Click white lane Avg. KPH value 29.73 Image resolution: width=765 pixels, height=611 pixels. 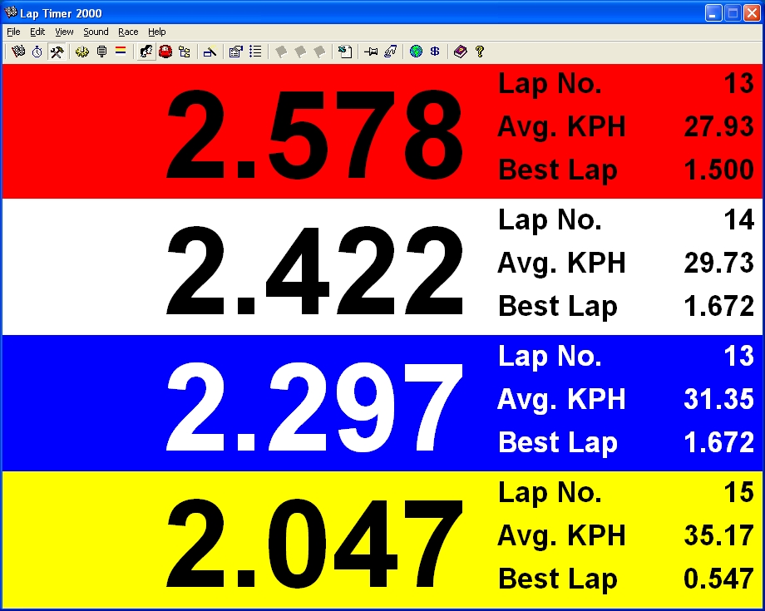click(719, 263)
